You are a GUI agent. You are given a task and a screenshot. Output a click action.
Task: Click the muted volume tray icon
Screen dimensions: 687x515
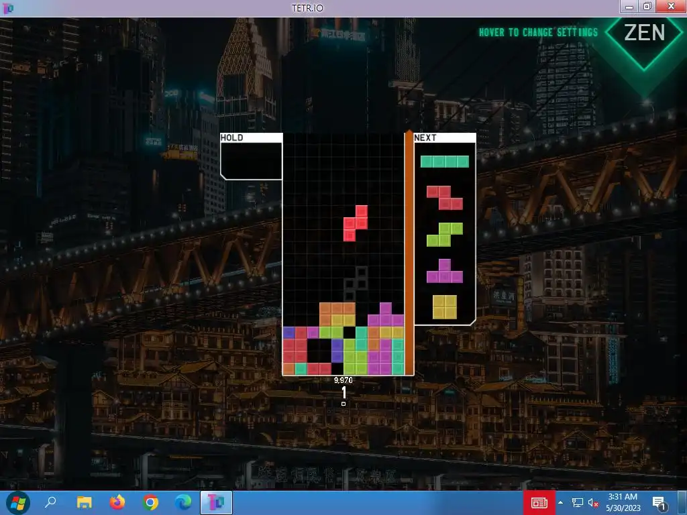click(593, 503)
